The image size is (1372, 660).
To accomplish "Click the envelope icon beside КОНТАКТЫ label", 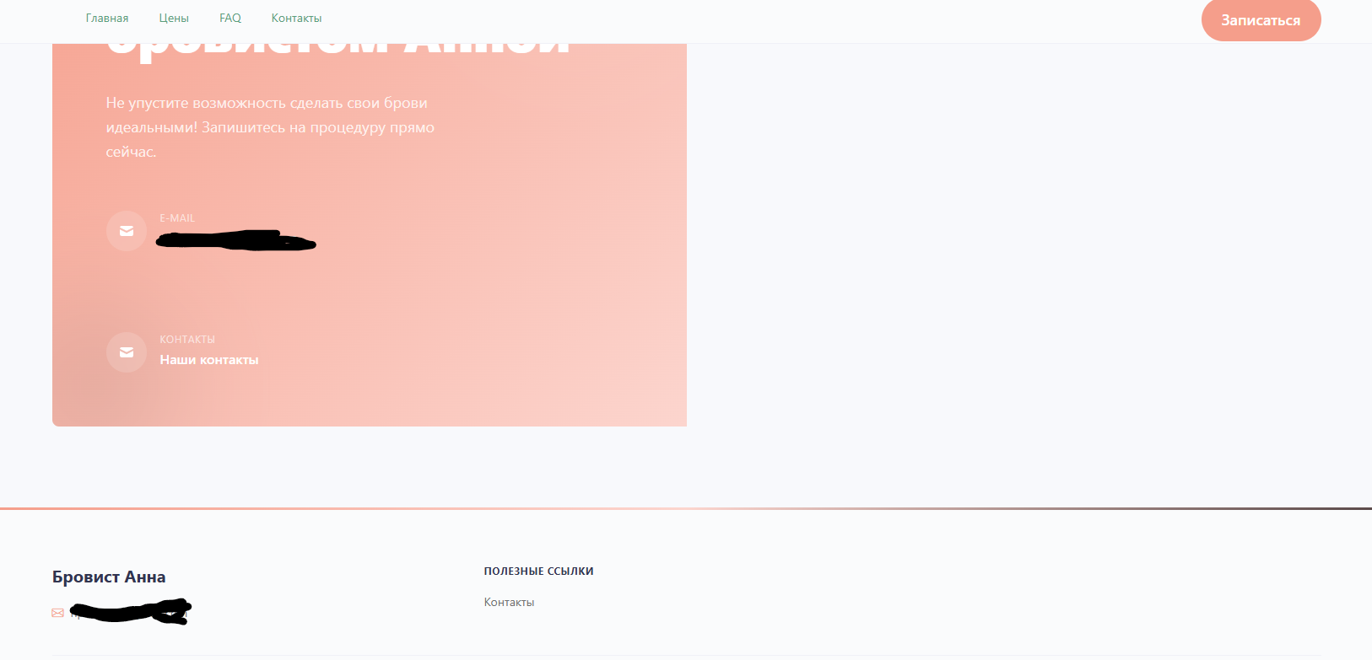I will click(127, 352).
